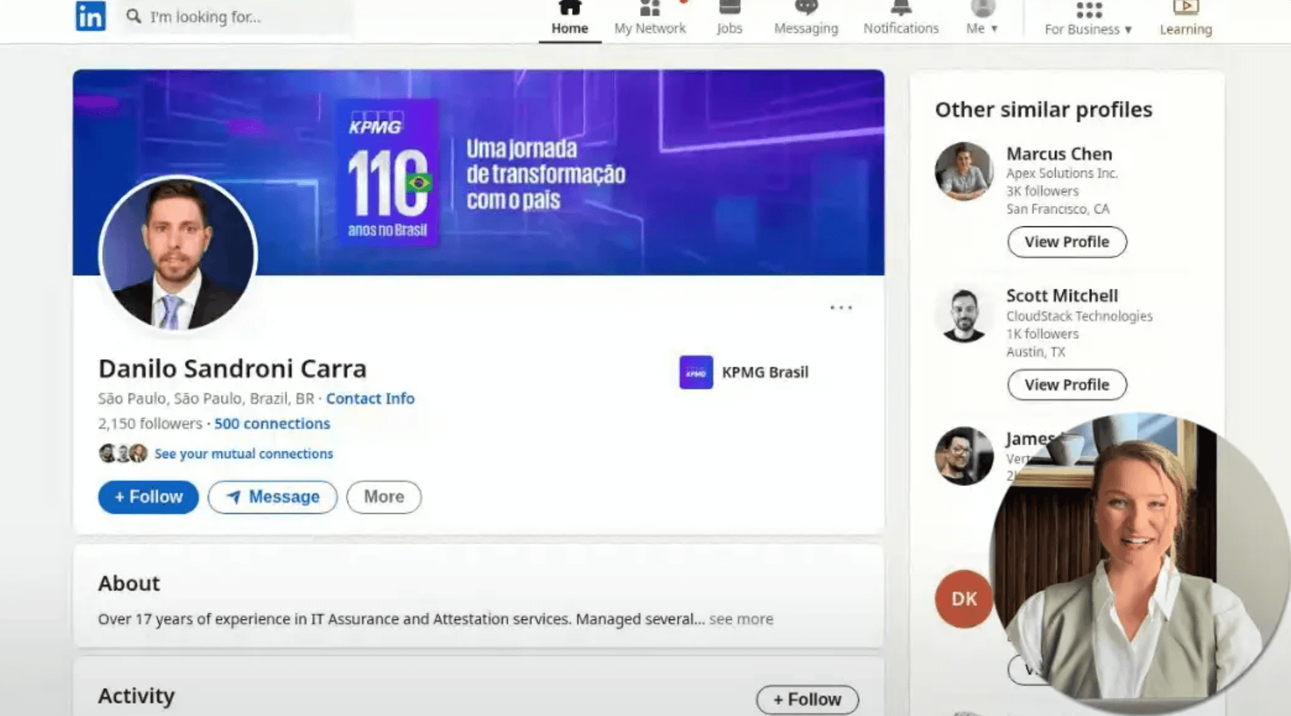
Task: Expand the Me dropdown menu
Action: 982,19
